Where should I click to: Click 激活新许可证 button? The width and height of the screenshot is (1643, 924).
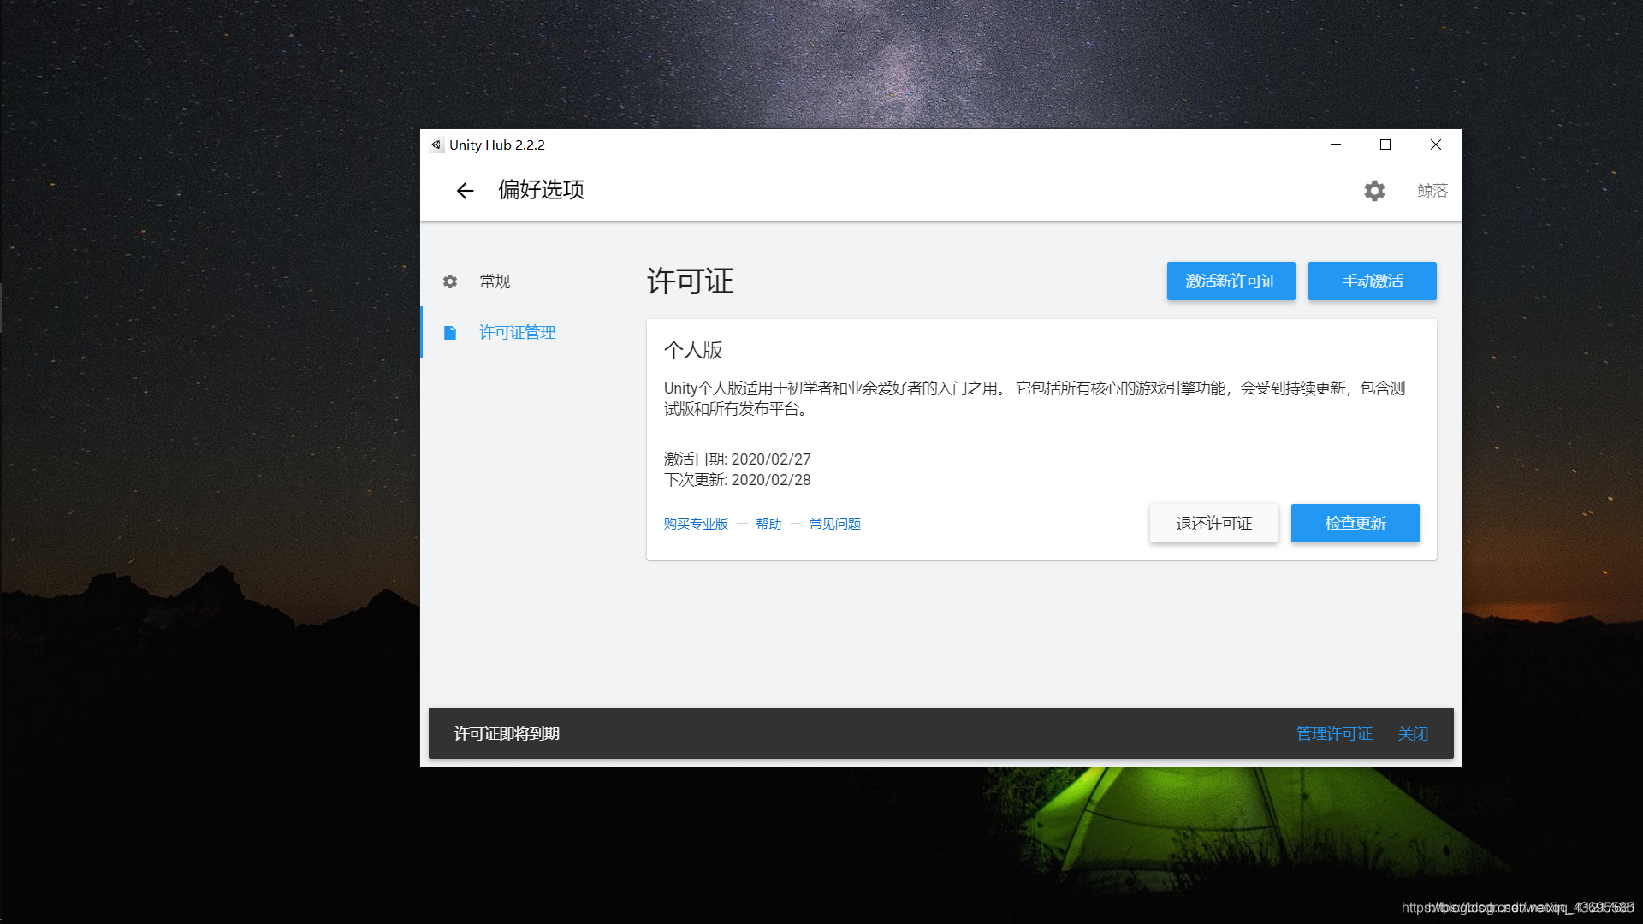click(x=1231, y=281)
